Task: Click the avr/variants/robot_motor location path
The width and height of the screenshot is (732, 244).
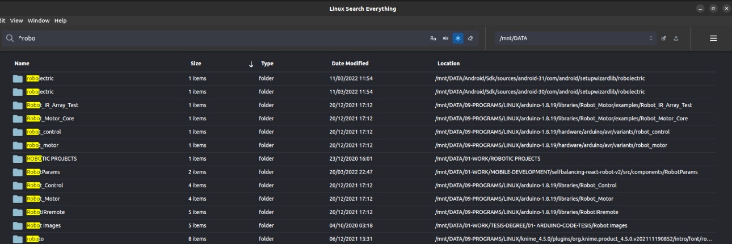Action: (551, 145)
